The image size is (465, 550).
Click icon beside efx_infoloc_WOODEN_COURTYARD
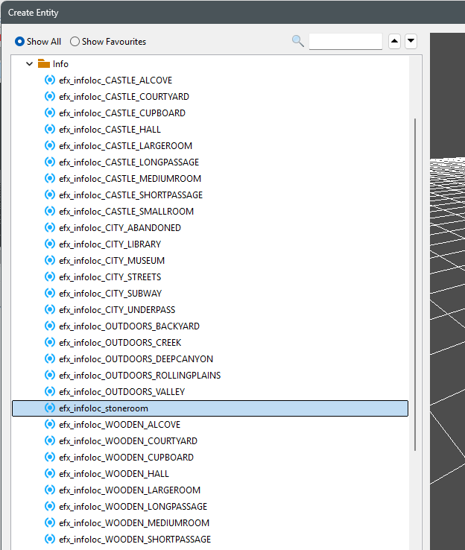point(50,440)
